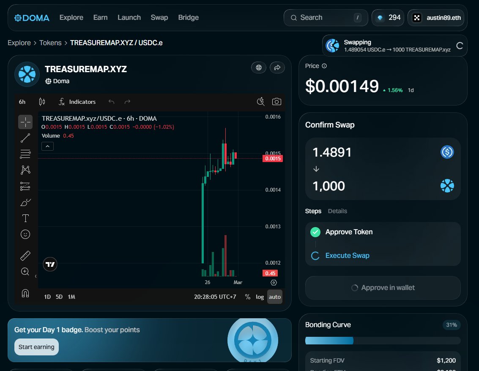
Task: Click the Tokens breadcrumb link
Action: tap(50, 43)
